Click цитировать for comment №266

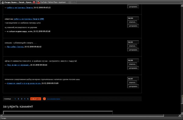(x=133, y=68)
